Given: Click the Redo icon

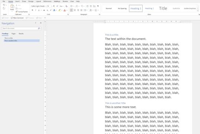Looking at the screenshot, I should pos(4,8).
